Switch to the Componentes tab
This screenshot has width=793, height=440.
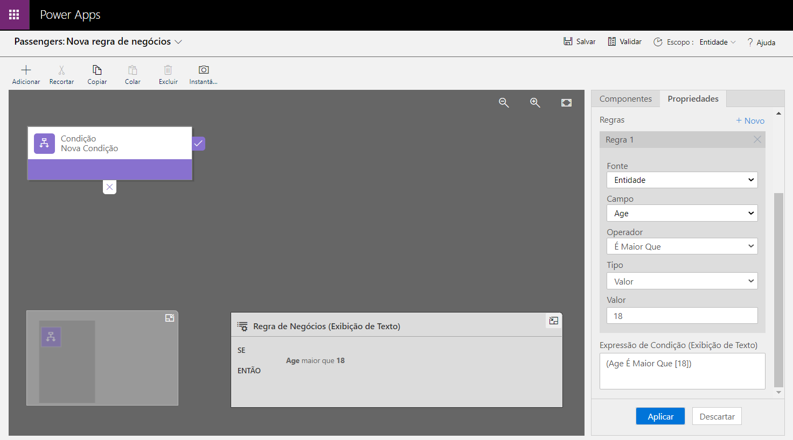pyautogui.click(x=625, y=98)
